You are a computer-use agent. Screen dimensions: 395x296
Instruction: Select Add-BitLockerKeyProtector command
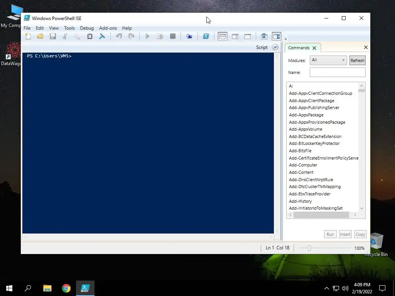(x=314, y=143)
